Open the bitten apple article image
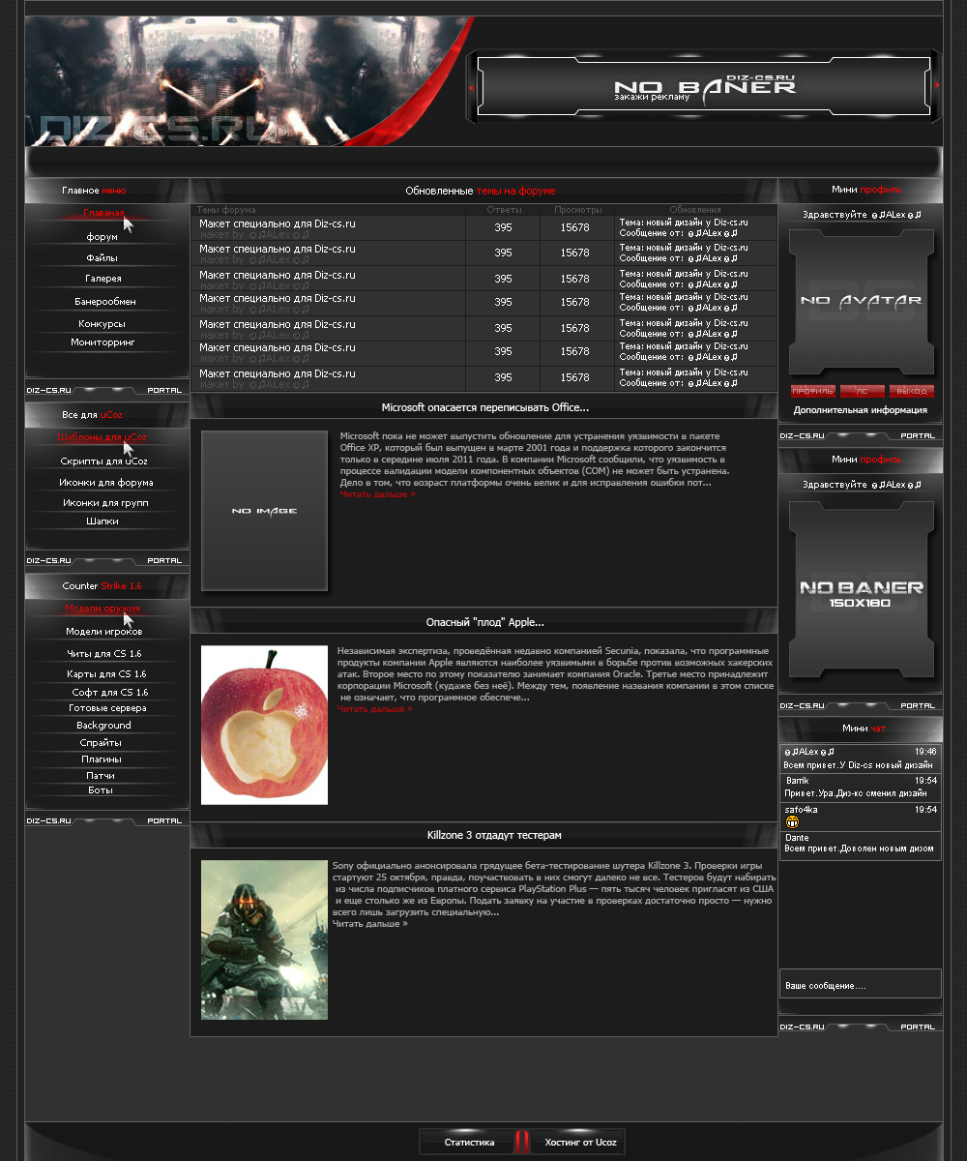Image resolution: width=967 pixels, height=1161 pixels. point(264,725)
